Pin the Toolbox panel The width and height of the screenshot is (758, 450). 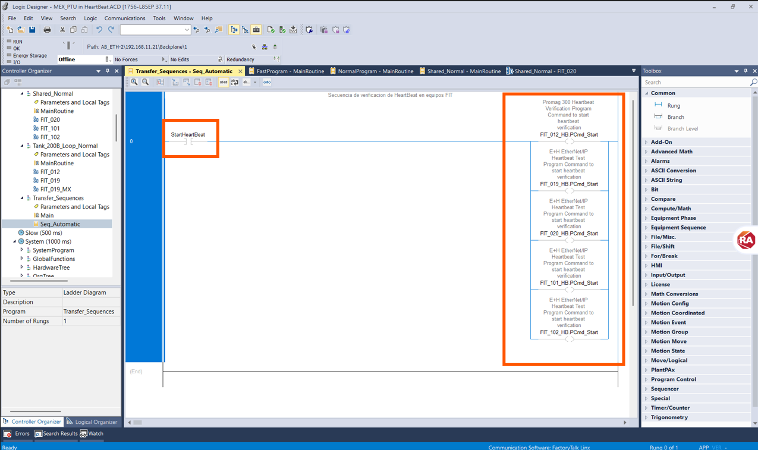pos(746,71)
